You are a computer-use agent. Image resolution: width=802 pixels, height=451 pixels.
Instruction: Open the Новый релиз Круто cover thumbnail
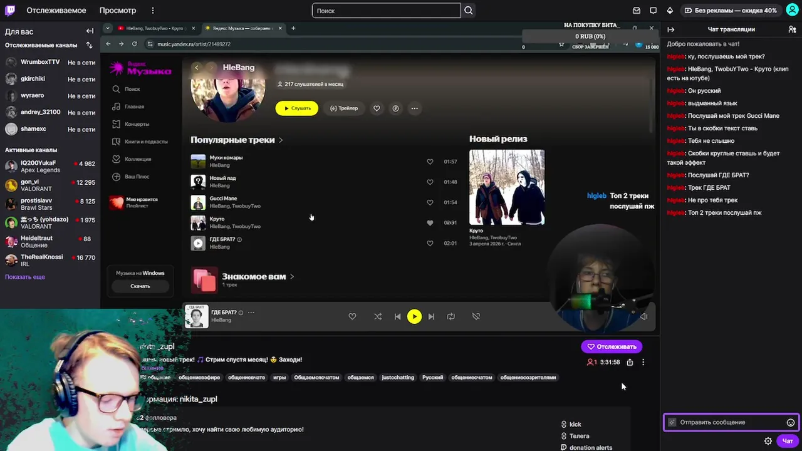click(507, 187)
